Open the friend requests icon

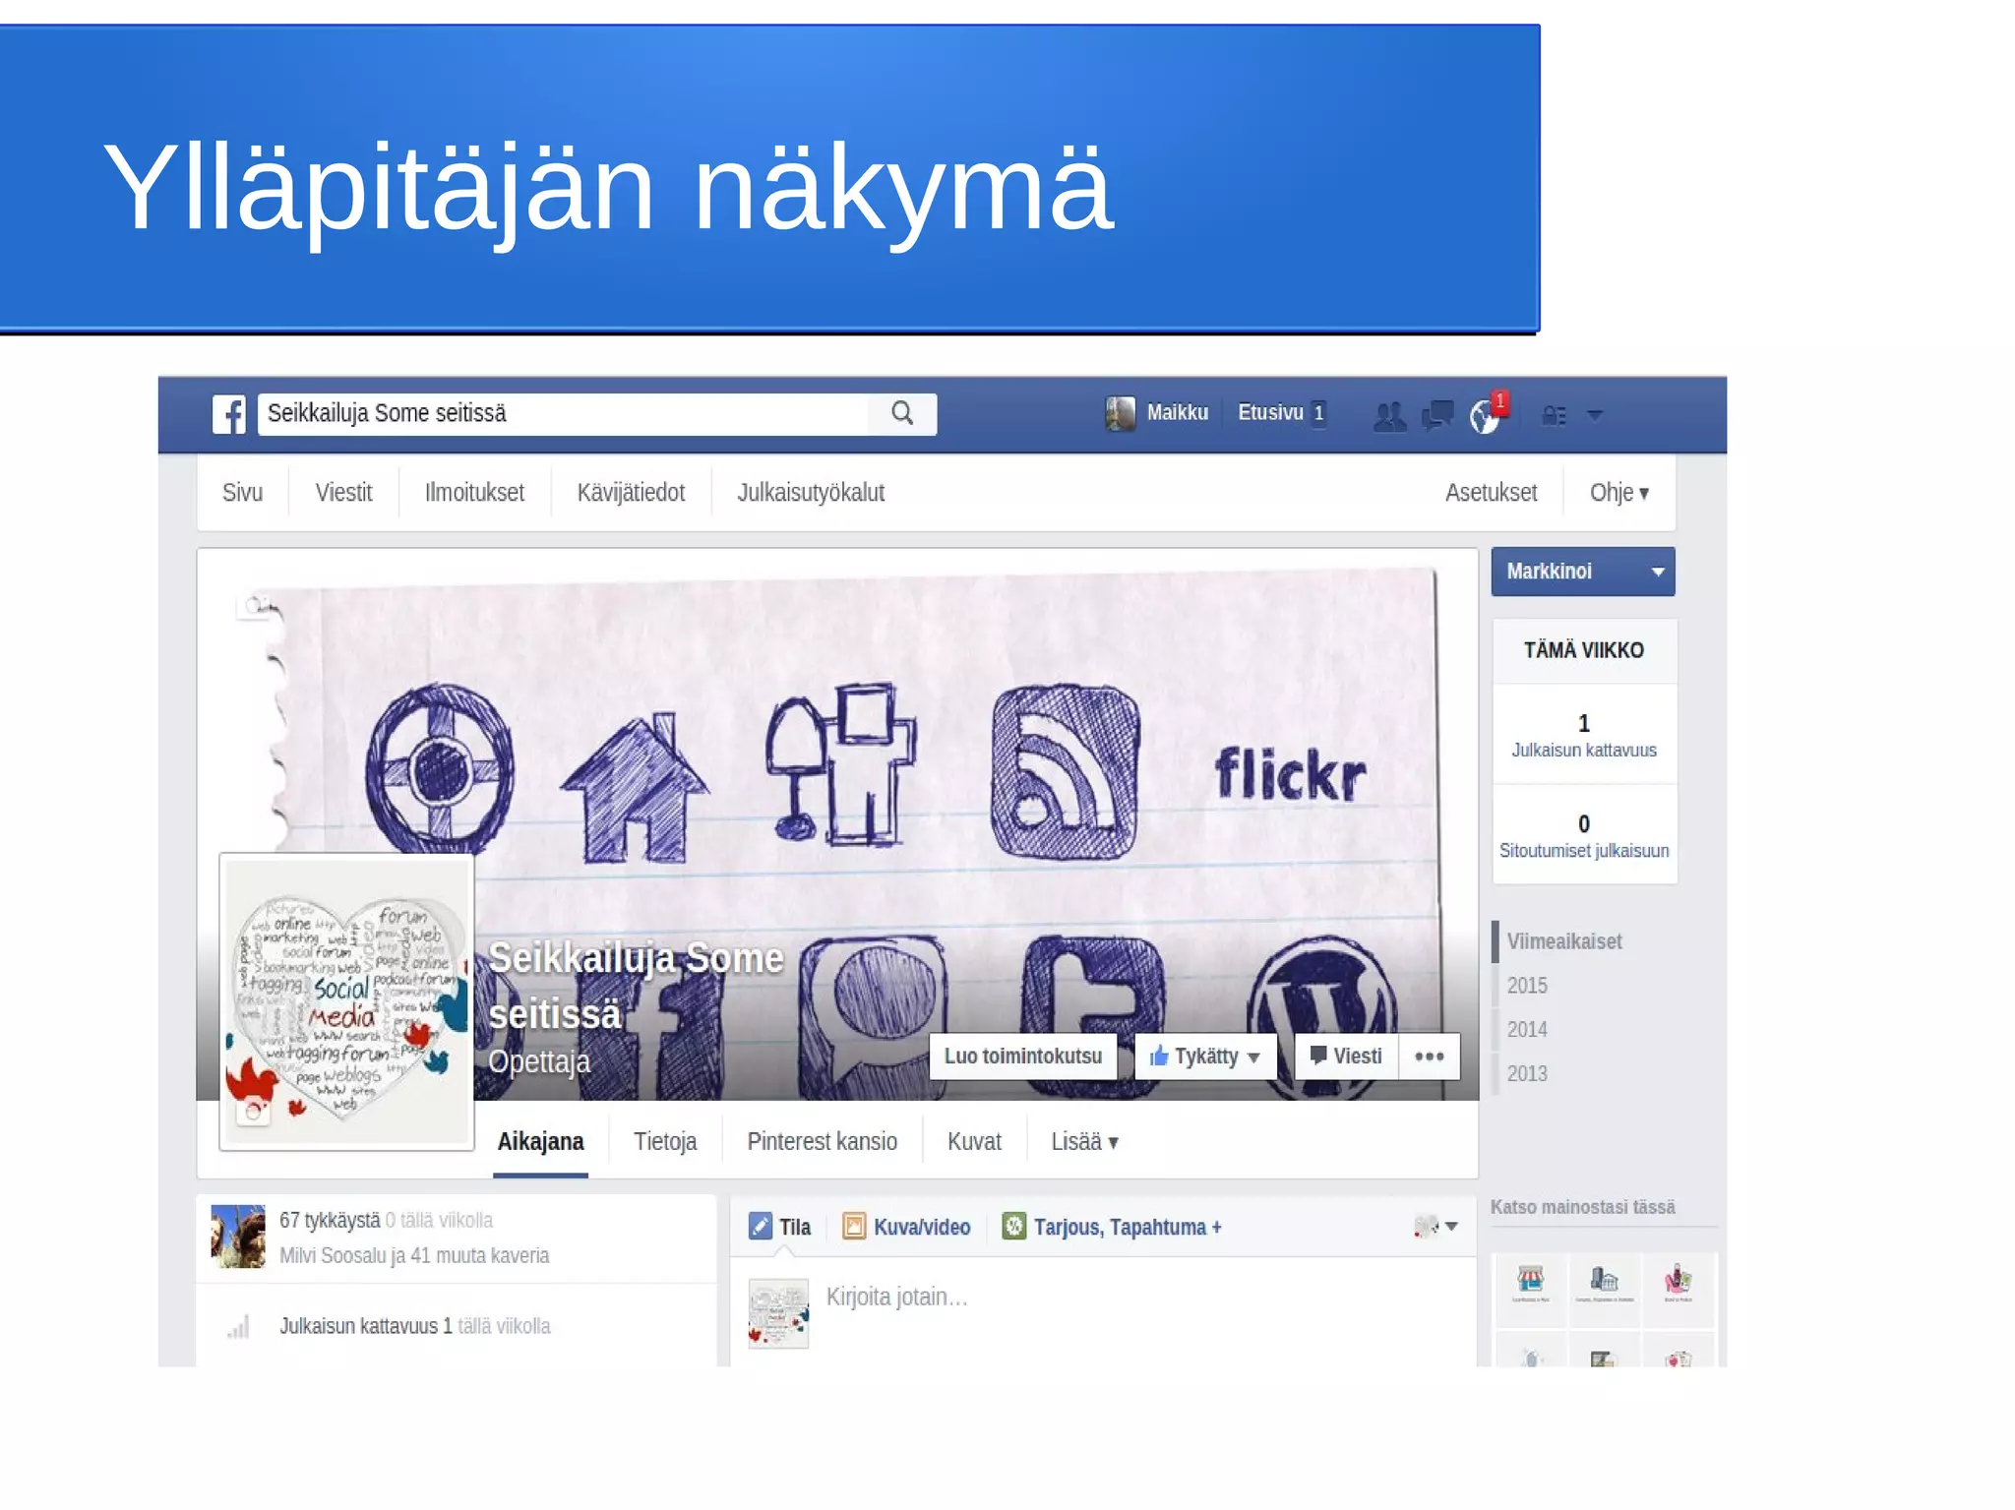pos(1388,416)
